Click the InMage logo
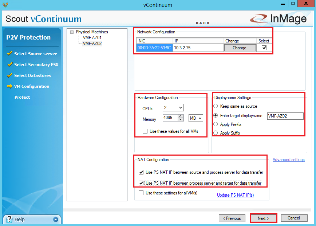 pyautogui.click(x=278, y=19)
